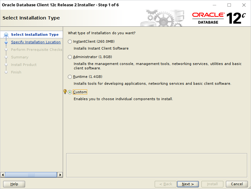
Task: Select the Select Installation Type step
Action: 35,35
